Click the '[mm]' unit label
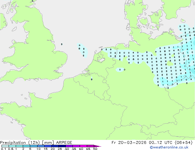This screenshot has width=195, height=150. point(48,143)
